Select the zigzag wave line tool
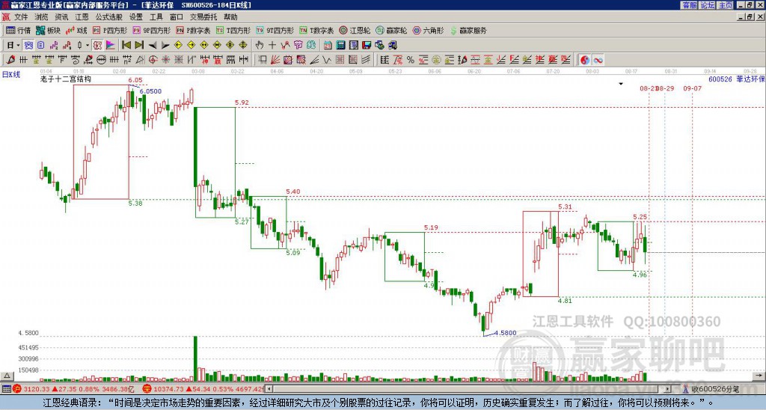Image resolution: width=766 pixels, height=410 pixels. pyautogui.click(x=327, y=60)
